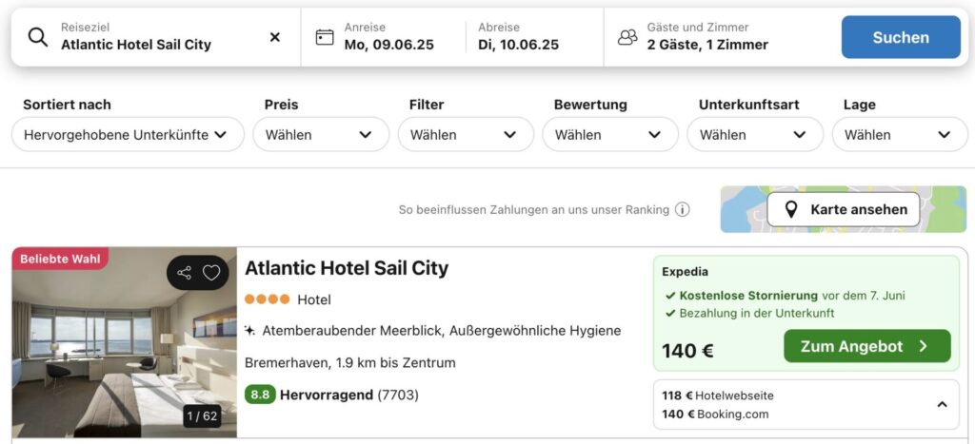The height and width of the screenshot is (444, 975).
Task: Select the Abreise date field
Action: click(533, 37)
